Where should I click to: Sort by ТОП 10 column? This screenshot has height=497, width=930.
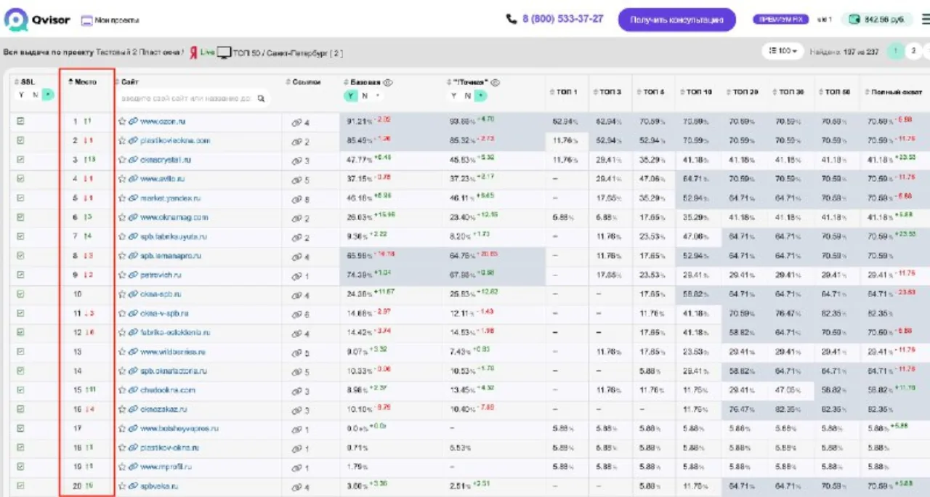[x=697, y=92]
